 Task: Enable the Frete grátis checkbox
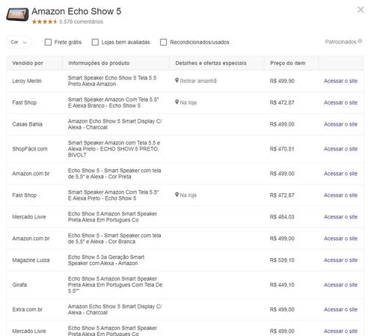click(48, 42)
